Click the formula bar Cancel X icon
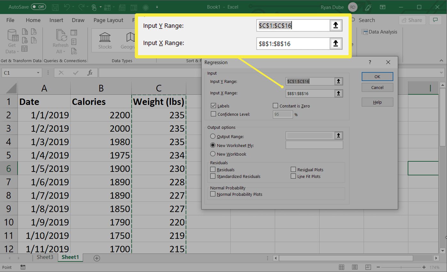 click(x=61, y=73)
